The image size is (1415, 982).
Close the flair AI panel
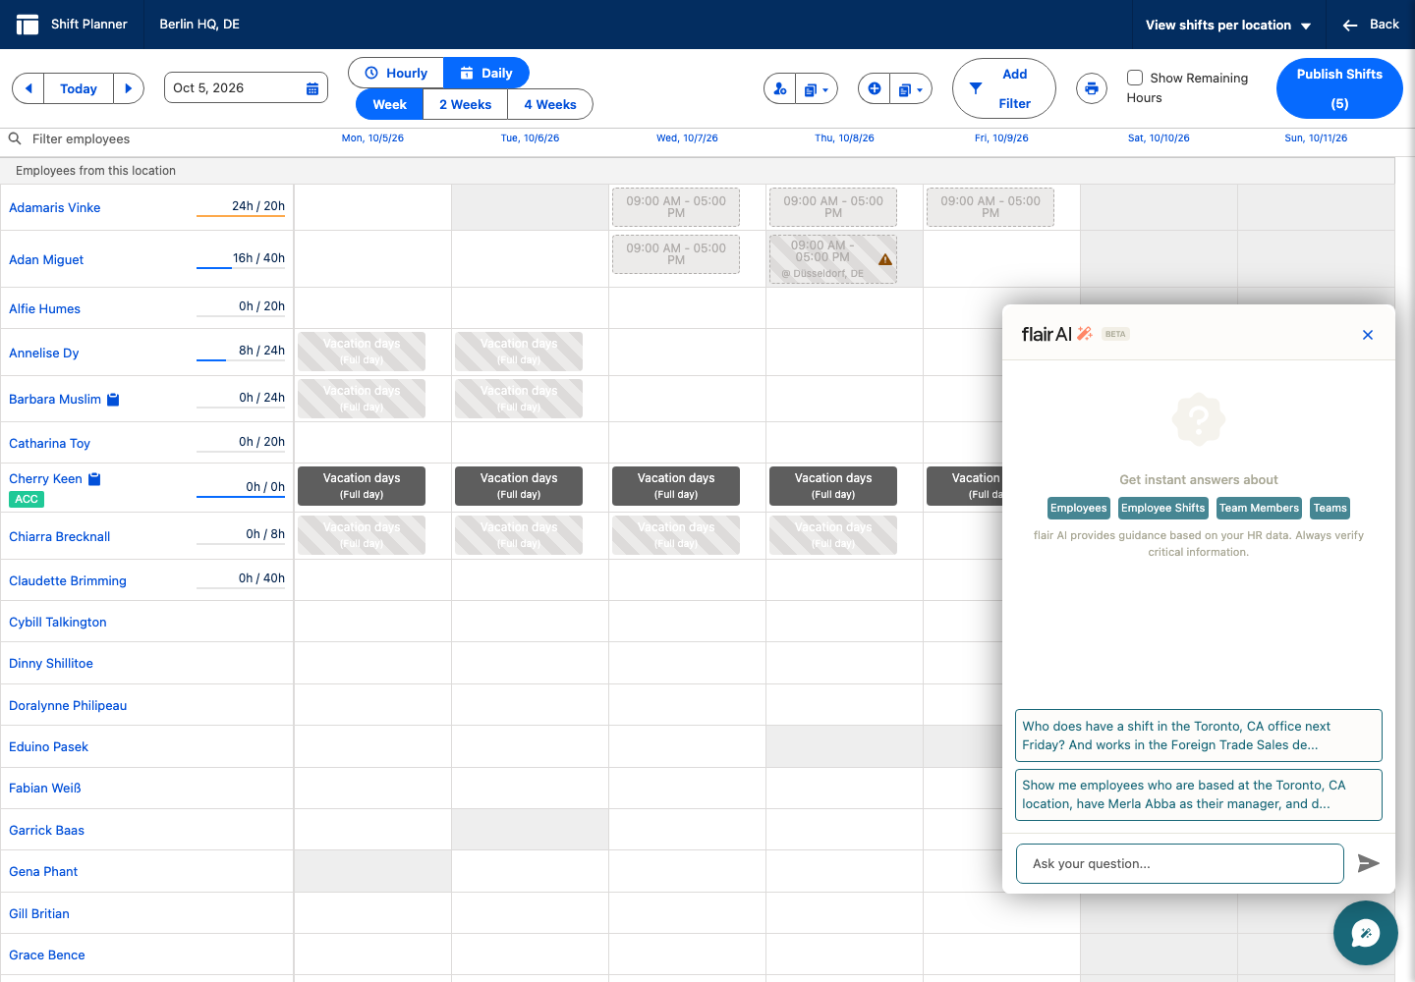(1368, 335)
